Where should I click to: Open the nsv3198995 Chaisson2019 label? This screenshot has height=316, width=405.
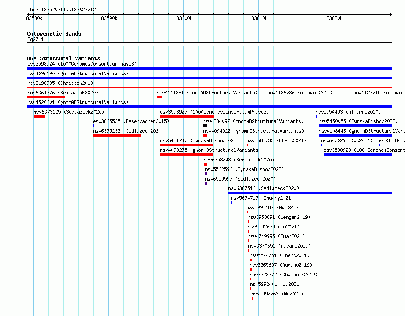click(61, 83)
